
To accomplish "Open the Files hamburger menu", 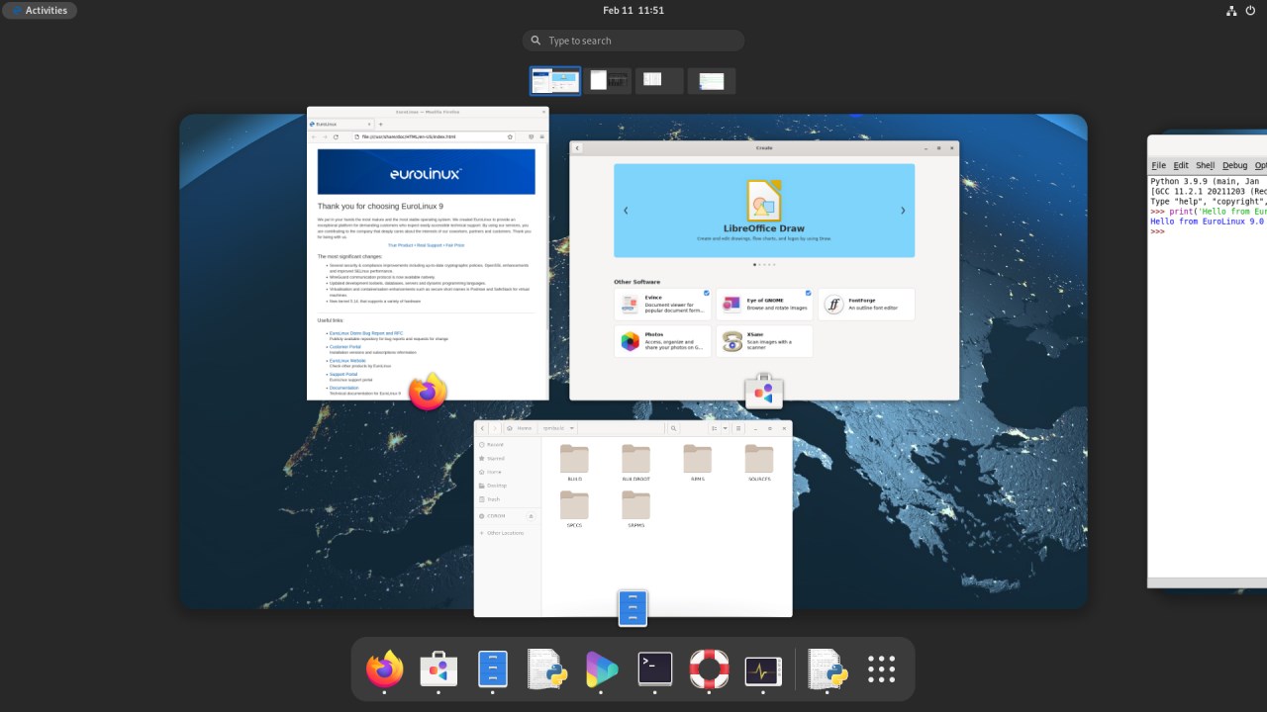I will coord(737,428).
